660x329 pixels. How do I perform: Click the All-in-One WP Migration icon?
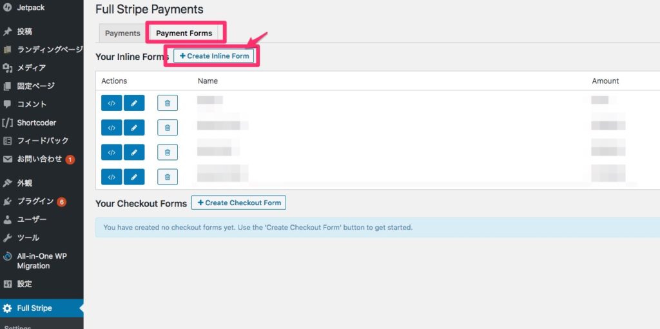7,257
